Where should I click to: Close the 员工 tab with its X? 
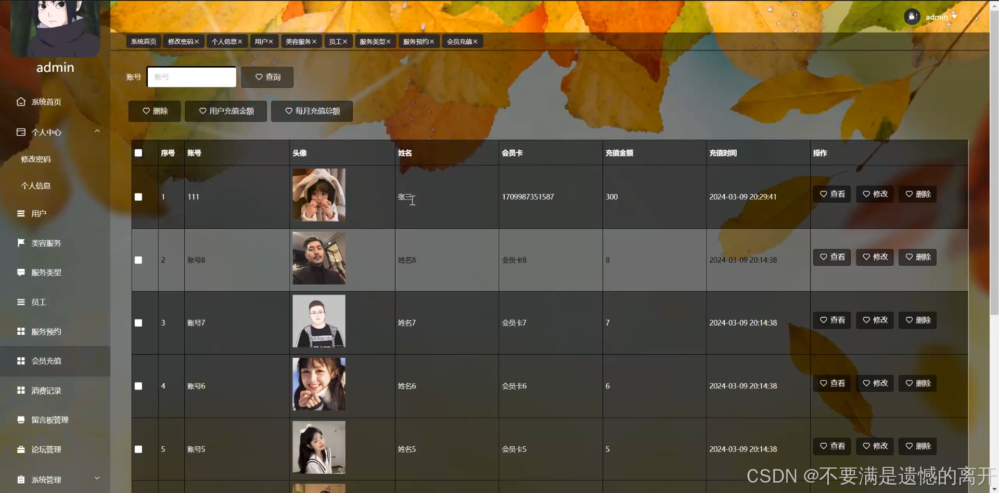coord(345,42)
